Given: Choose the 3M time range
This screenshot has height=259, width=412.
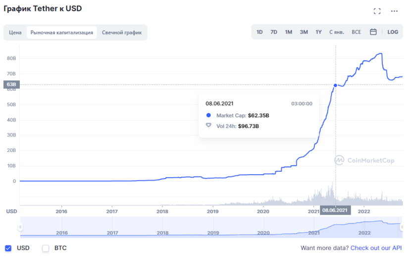Looking at the screenshot, I should click(x=304, y=32).
